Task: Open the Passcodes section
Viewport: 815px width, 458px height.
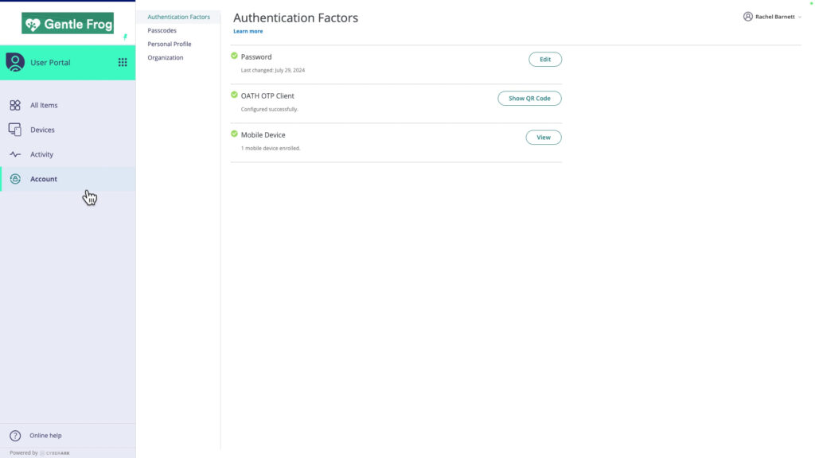Action: [162, 30]
